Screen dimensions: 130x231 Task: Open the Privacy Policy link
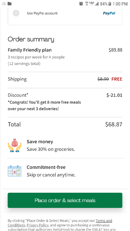[38, 225]
